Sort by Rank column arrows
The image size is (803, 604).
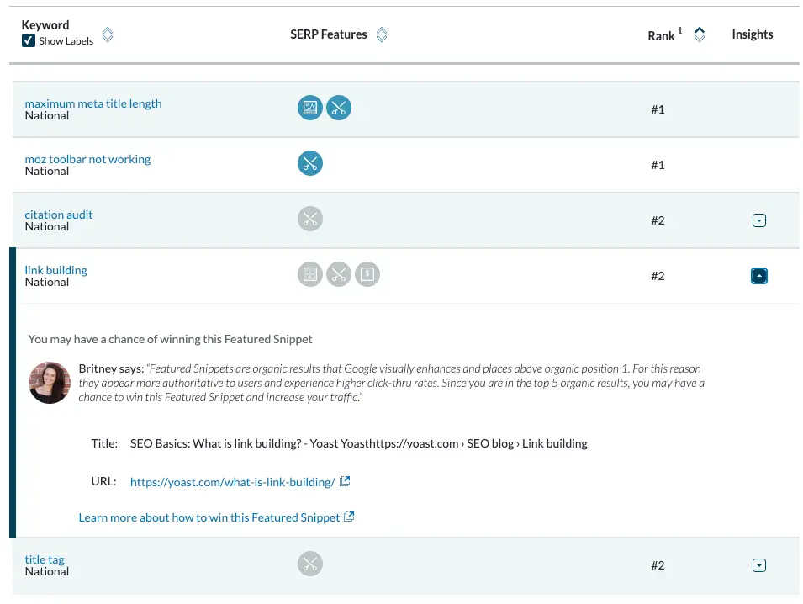coord(699,35)
